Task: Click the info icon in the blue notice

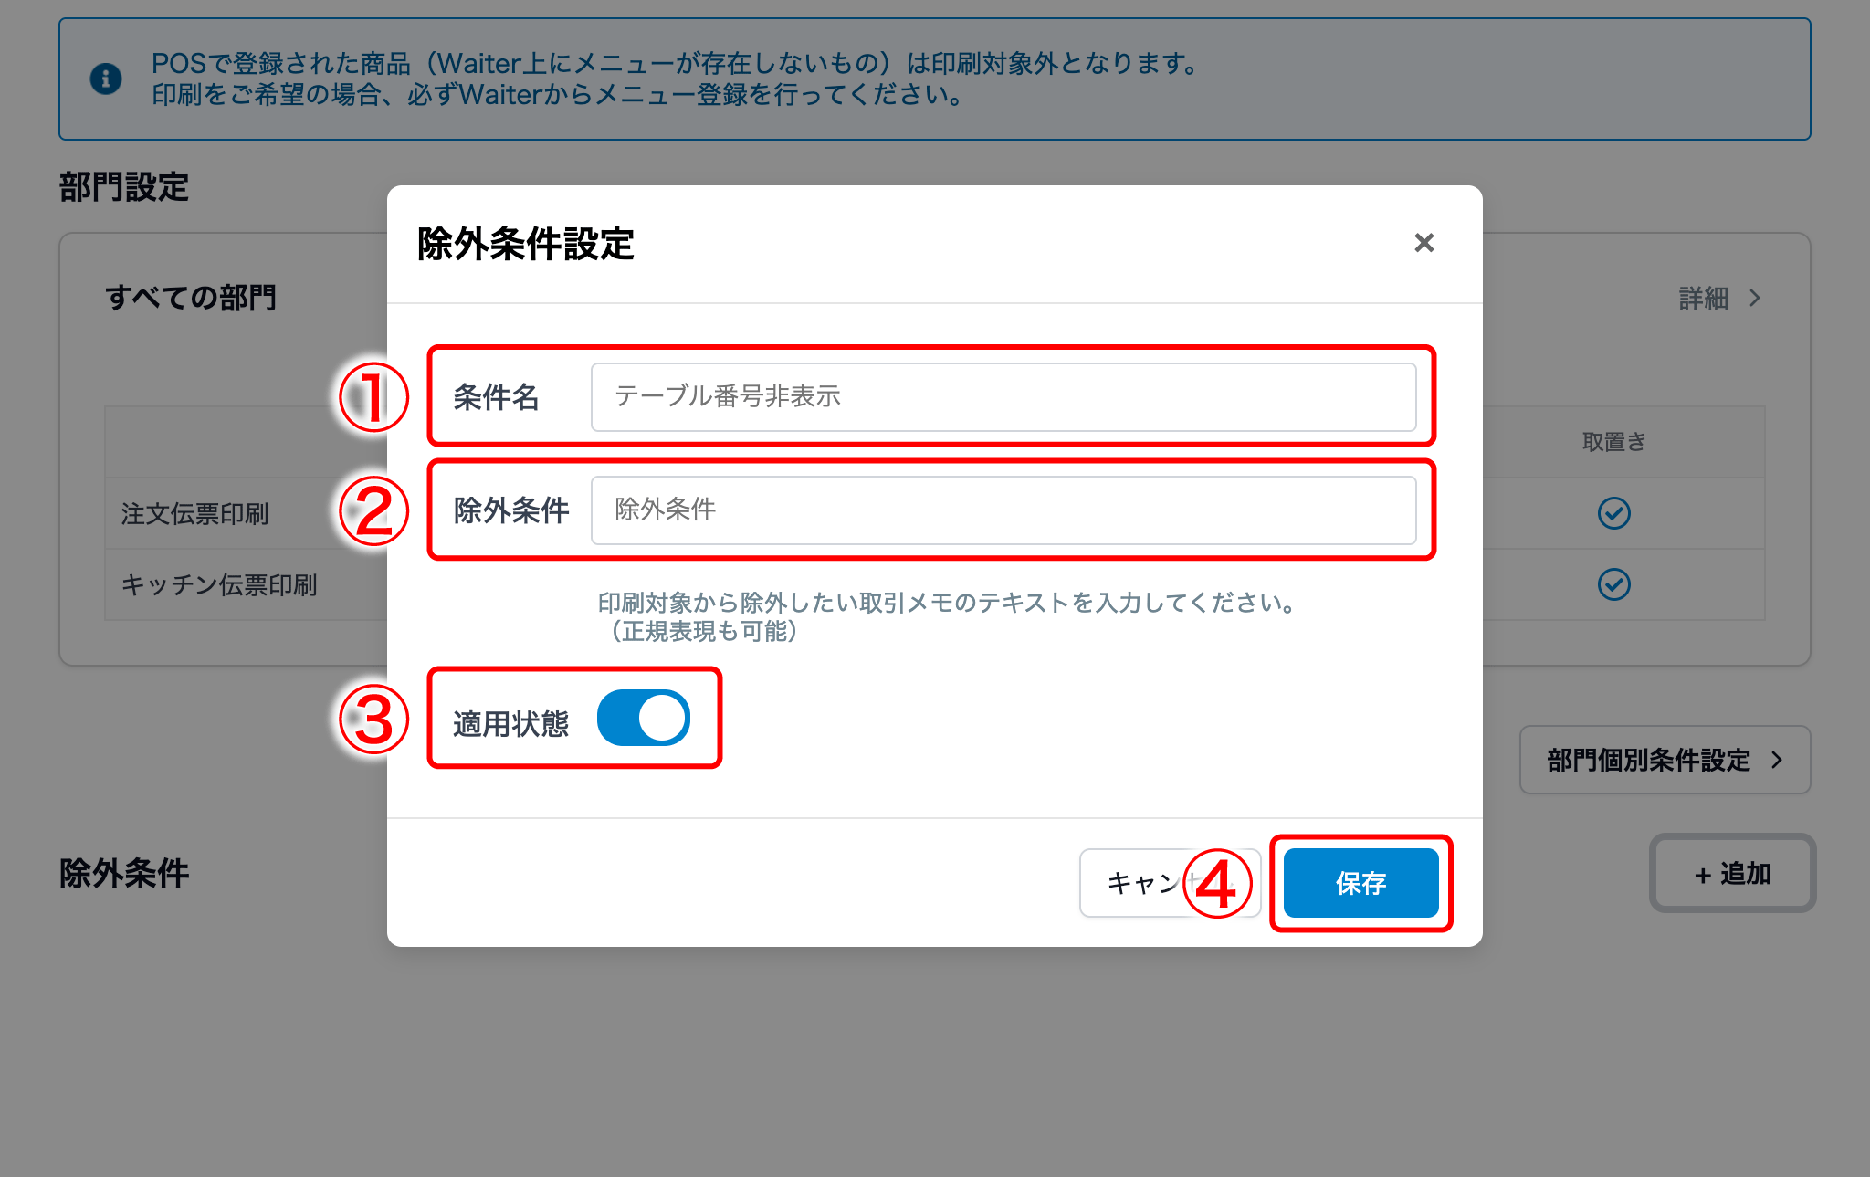Action: pyautogui.click(x=106, y=79)
